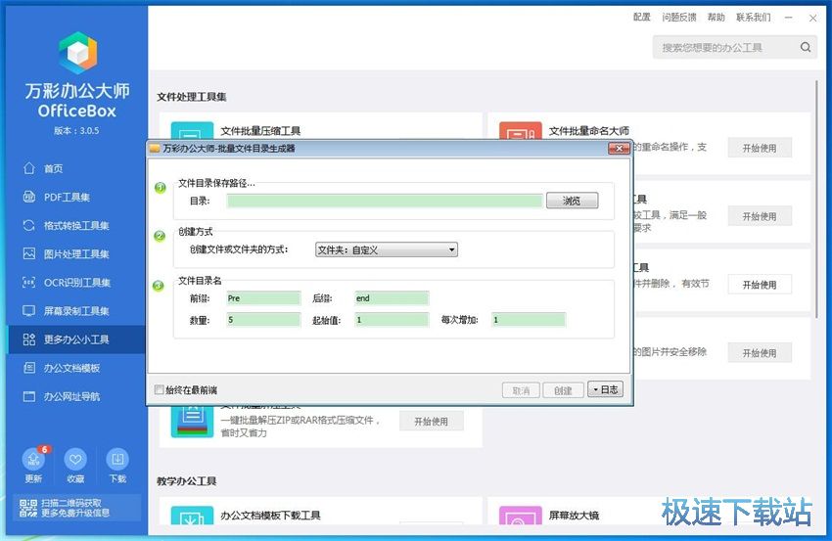Click the 前缀 field containing Pre

click(263, 298)
